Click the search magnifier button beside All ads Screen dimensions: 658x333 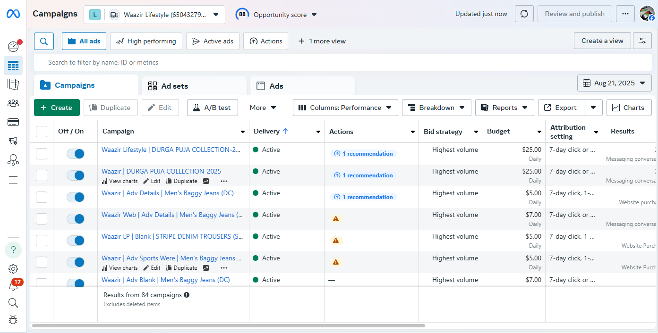44,41
